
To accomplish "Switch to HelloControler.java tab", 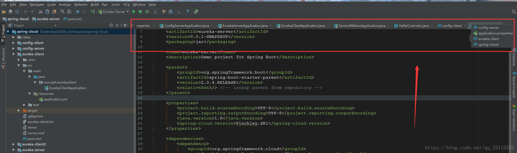I will pyautogui.click(x=414, y=26).
